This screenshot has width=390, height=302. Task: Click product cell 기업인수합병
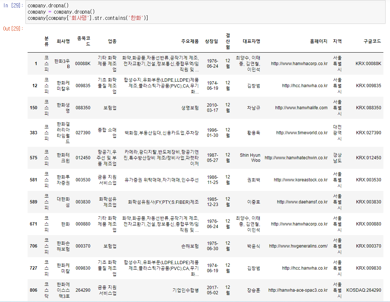coord(186,290)
